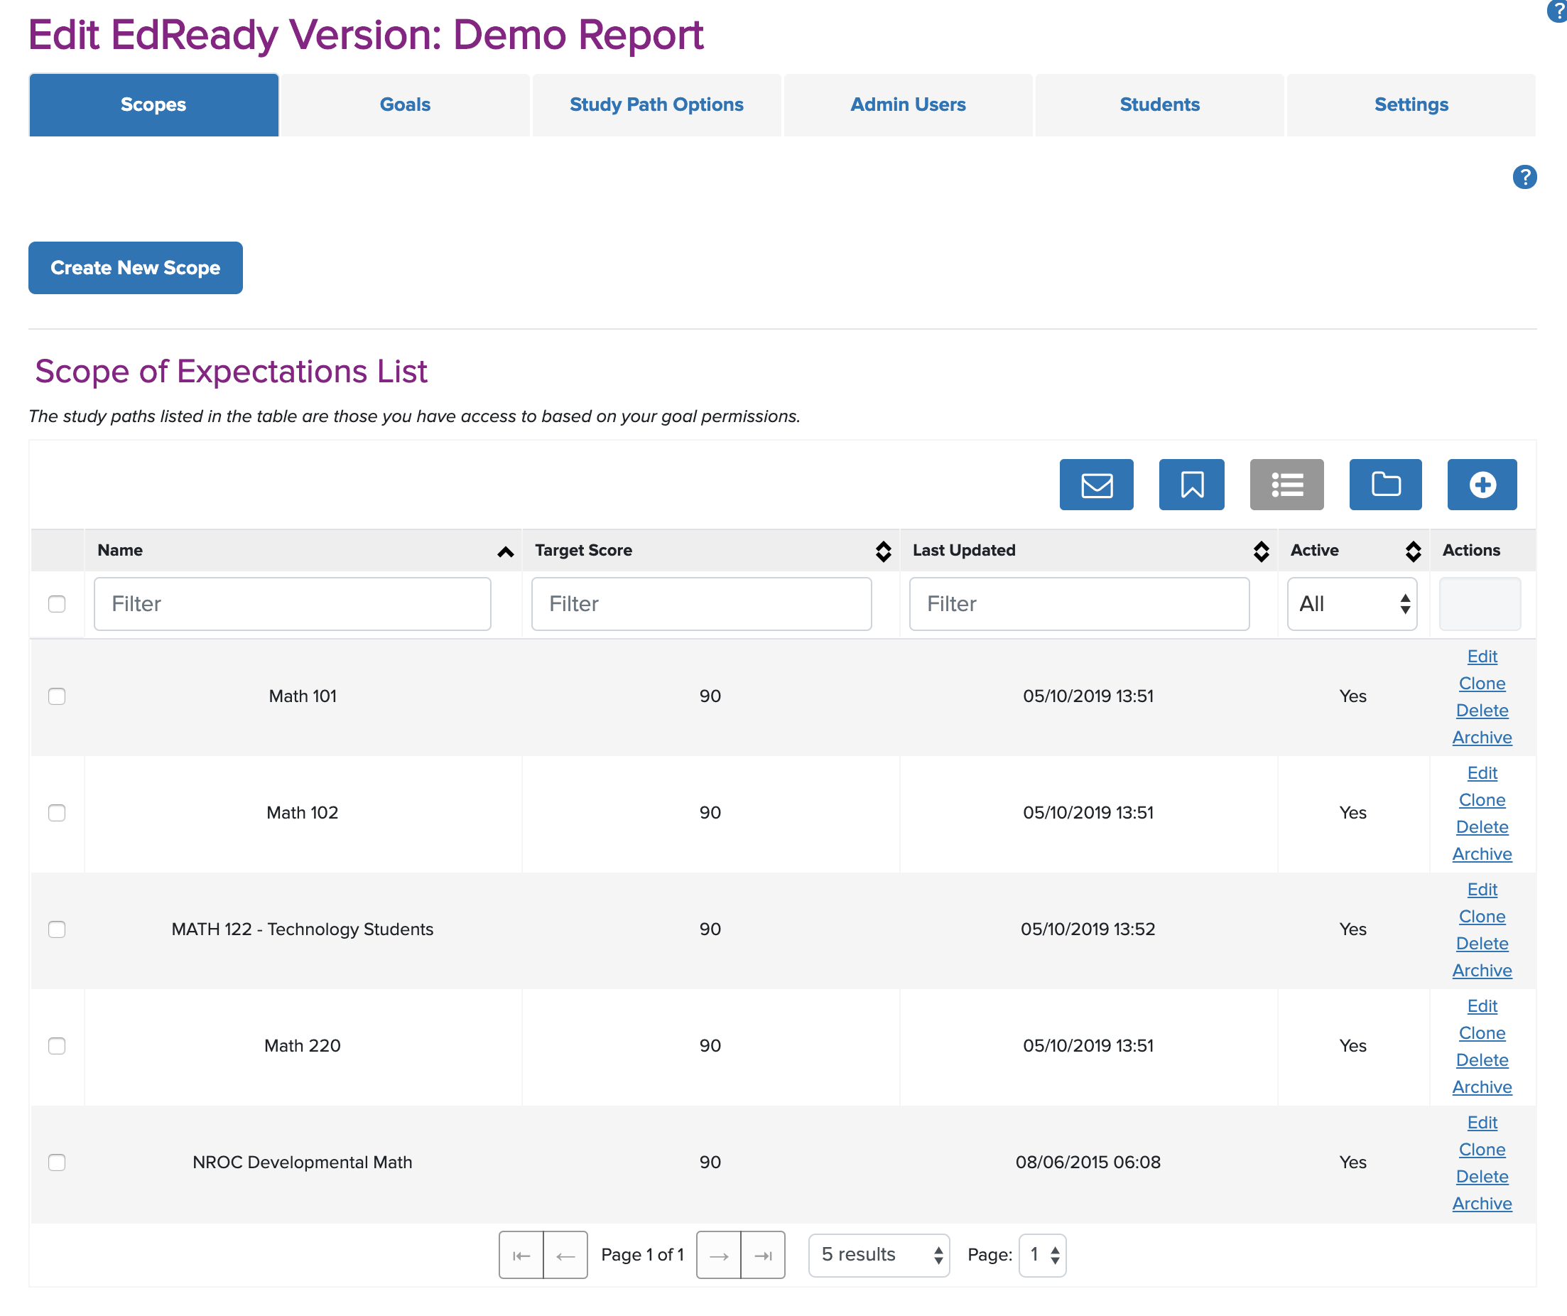Click the blank Actions filter box

[x=1480, y=604]
